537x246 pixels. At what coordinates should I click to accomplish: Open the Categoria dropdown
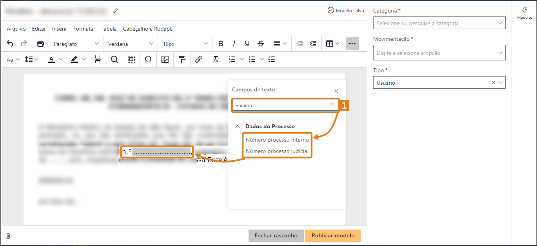coord(439,23)
